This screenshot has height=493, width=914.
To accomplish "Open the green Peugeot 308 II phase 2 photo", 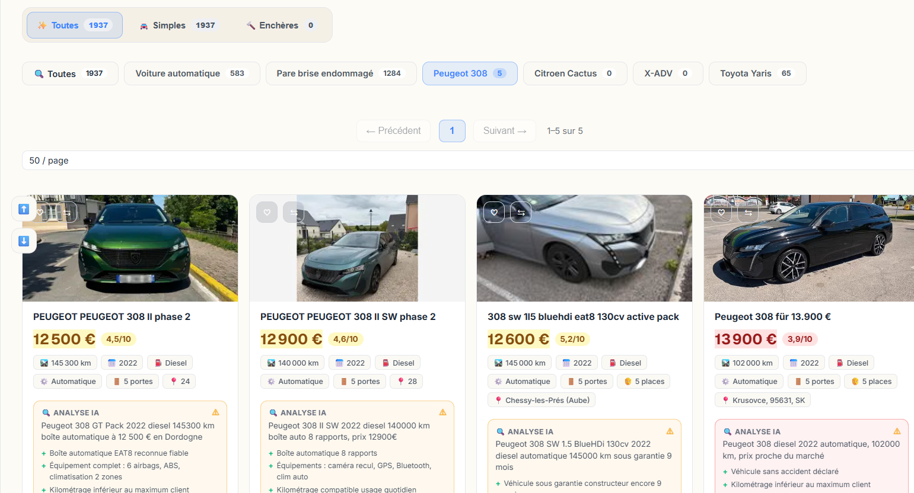I will click(x=130, y=248).
